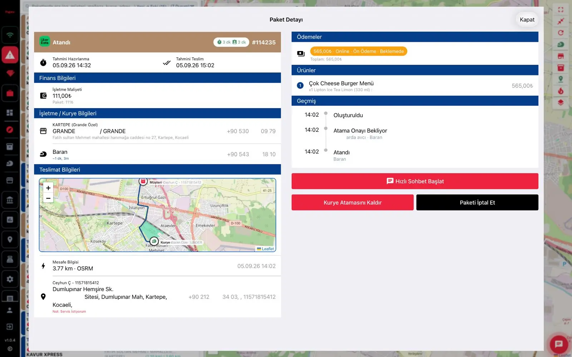The height and width of the screenshot is (357, 572).
Task: Click the order number #114235
Action: click(x=263, y=42)
